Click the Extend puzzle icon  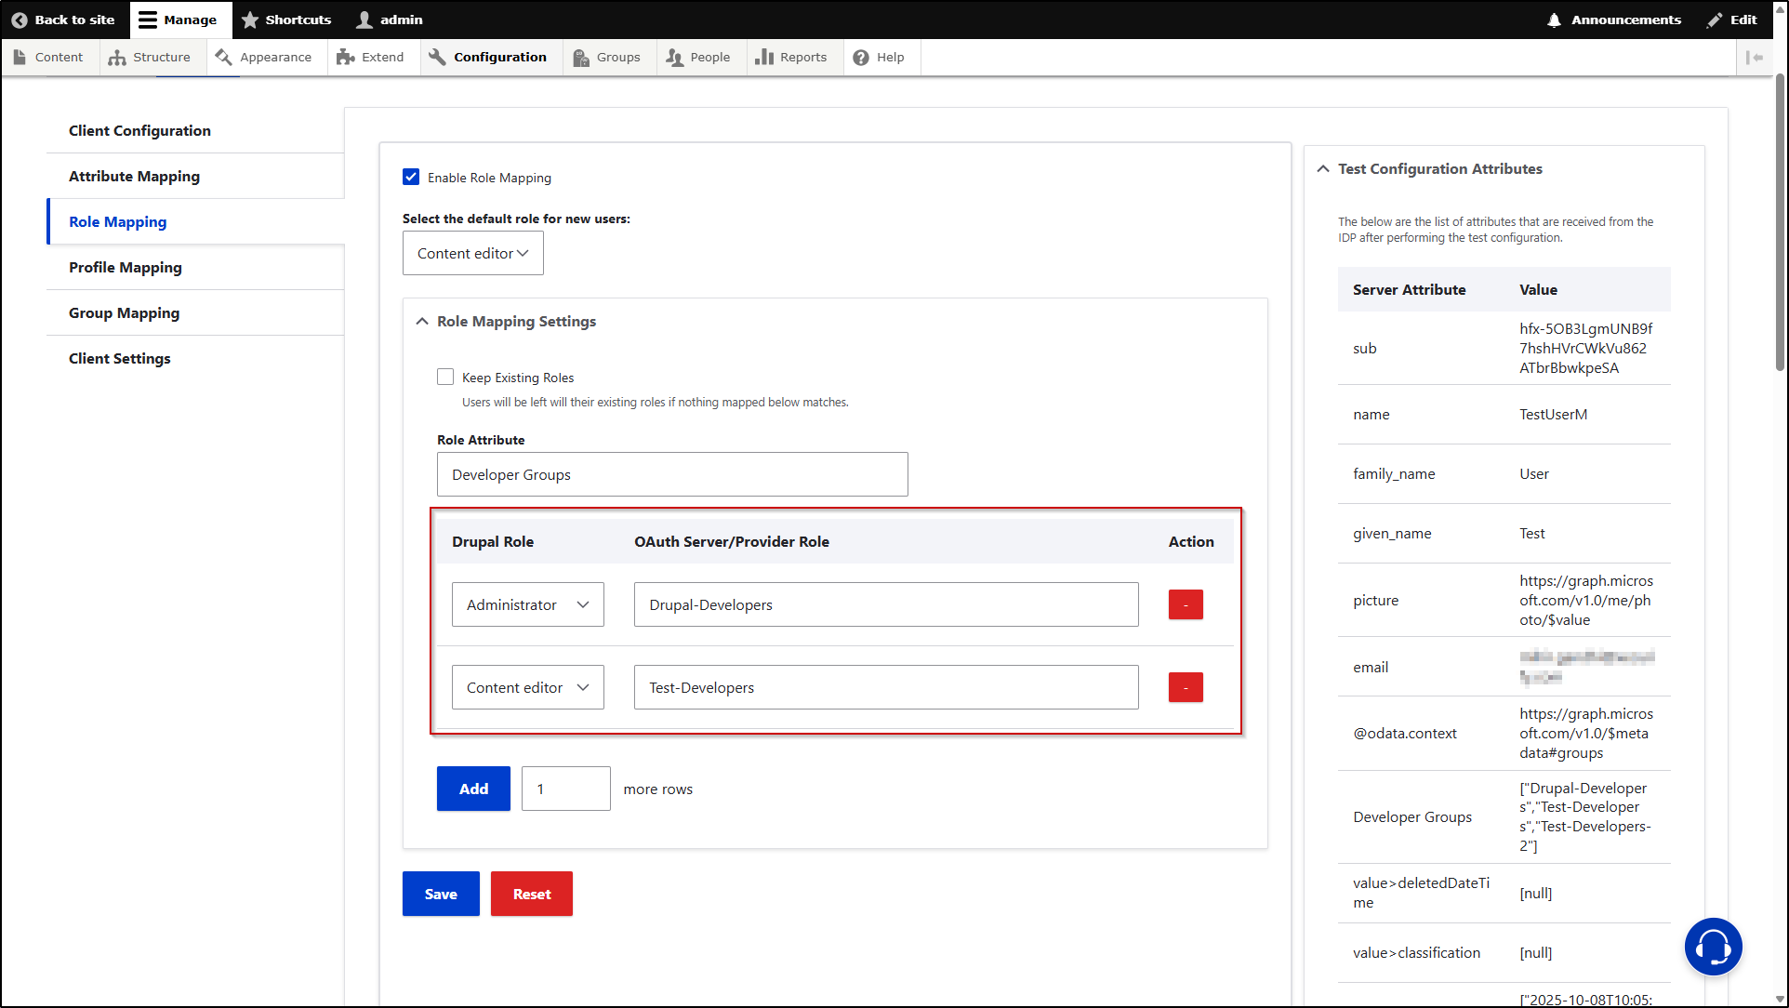pyautogui.click(x=345, y=57)
